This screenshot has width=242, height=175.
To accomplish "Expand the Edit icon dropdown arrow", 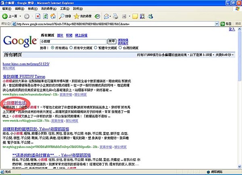I will pos(129,16).
